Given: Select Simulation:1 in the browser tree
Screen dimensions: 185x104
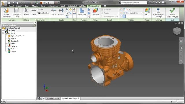Looking at the screenshot, I should pos(11,31).
